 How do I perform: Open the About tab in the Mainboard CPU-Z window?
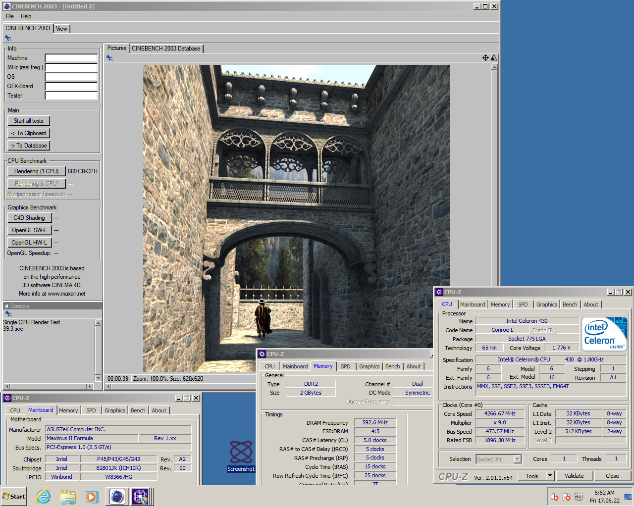tap(159, 410)
